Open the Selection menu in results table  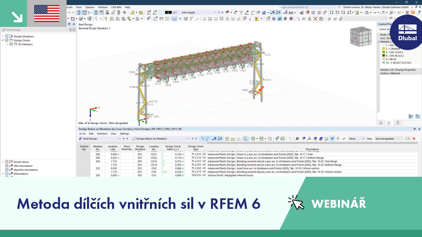[x=102, y=134]
